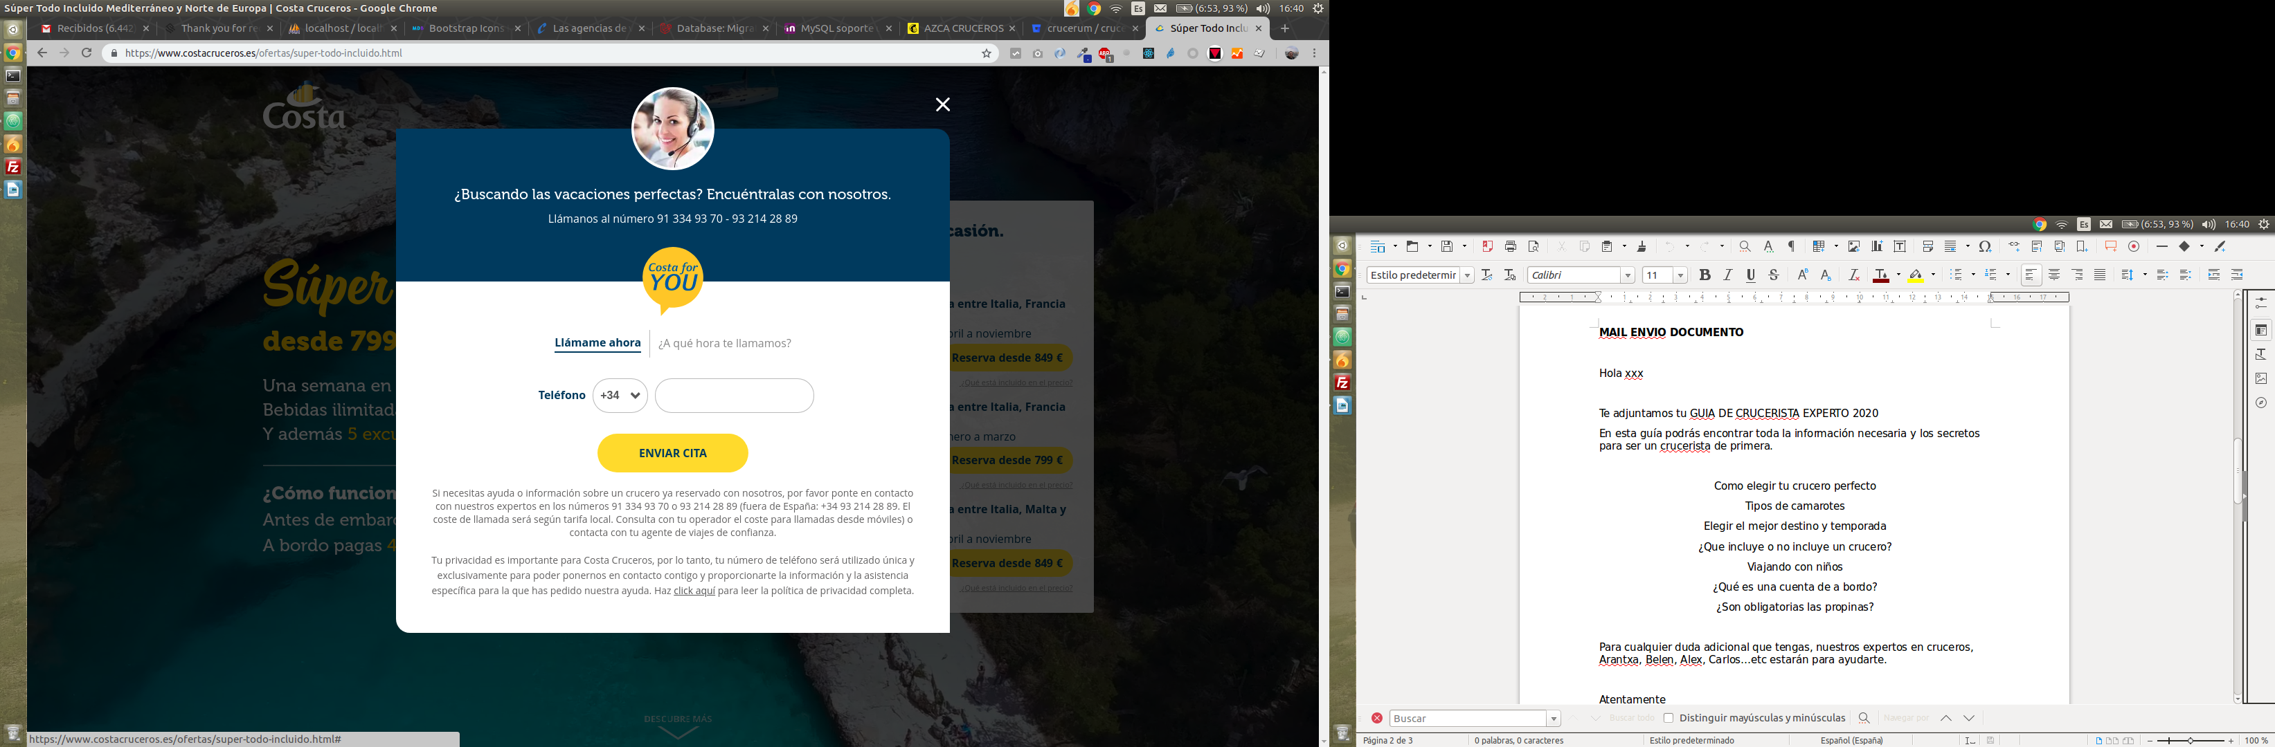The width and height of the screenshot is (2275, 747).
Task: Click the Buscar search field in Writer
Action: click(x=1468, y=719)
